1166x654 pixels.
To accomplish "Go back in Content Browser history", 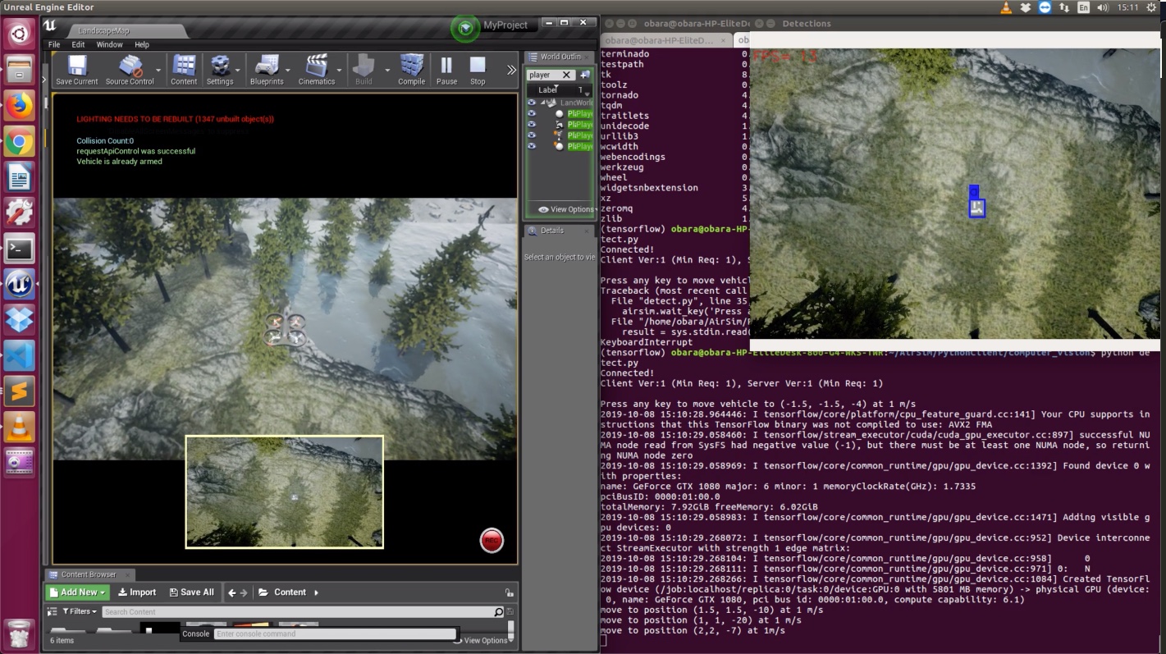I will 232,592.
